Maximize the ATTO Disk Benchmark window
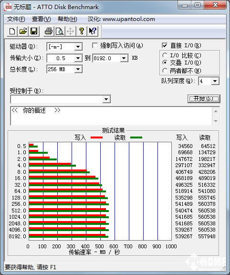230x275 pixels. 198,5
